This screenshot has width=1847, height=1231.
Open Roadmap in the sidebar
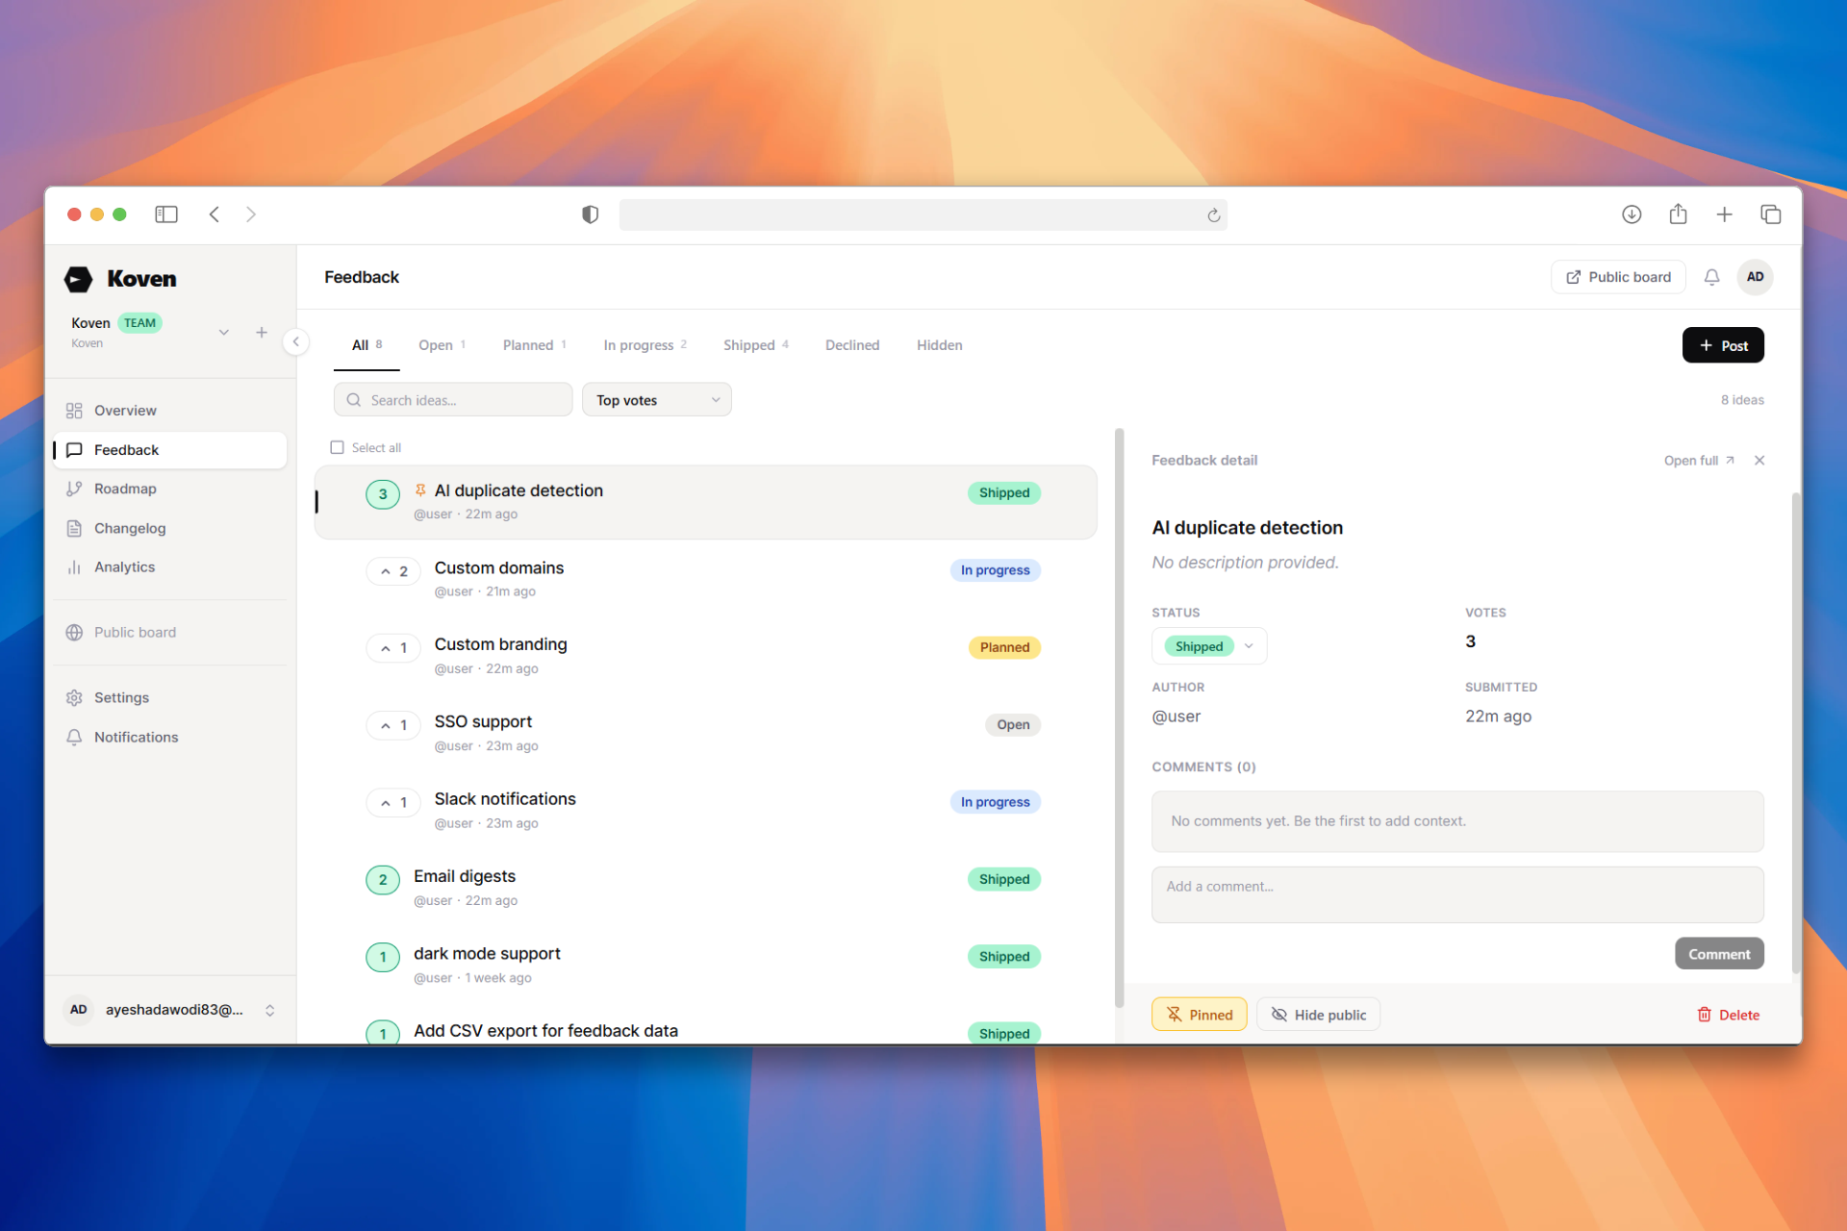coord(171,489)
